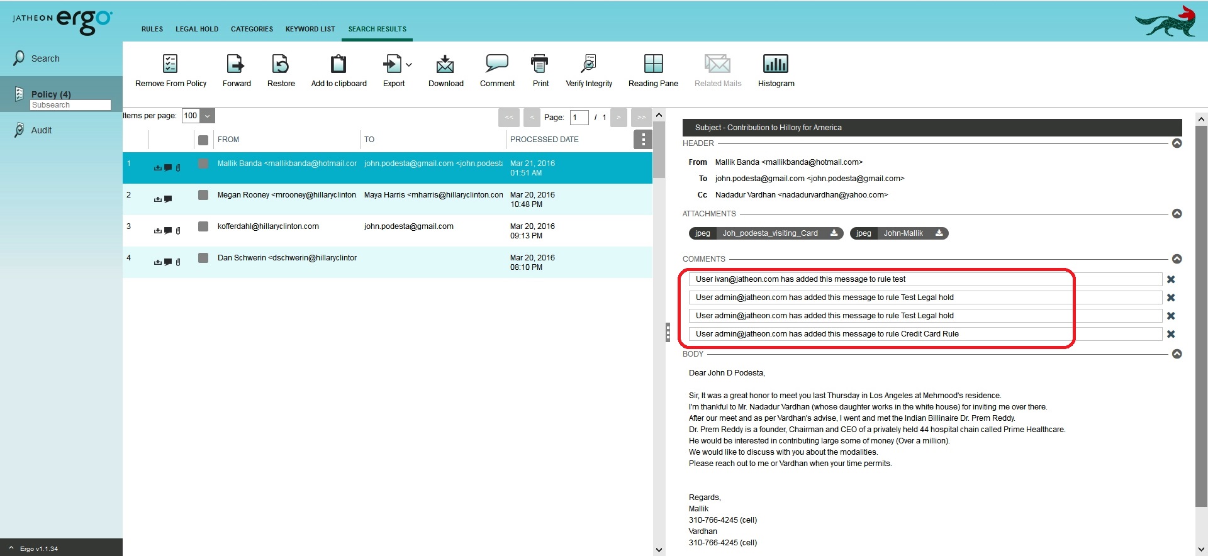Switch to the RULES tab
The height and width of the screenshot is (556, 1208).
click(x=152, y=29)
